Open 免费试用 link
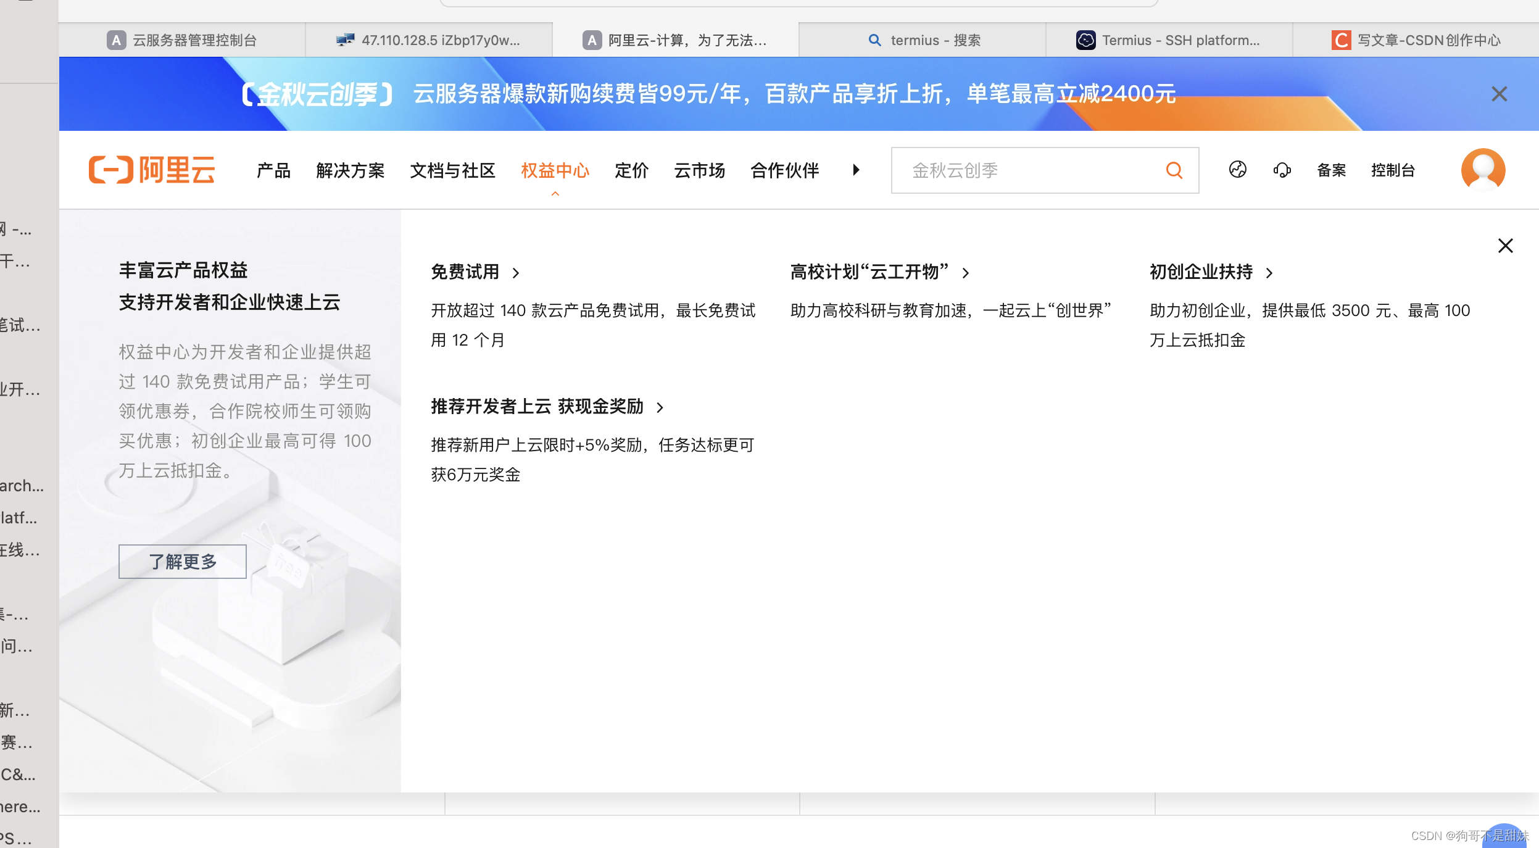 (465, 272)
